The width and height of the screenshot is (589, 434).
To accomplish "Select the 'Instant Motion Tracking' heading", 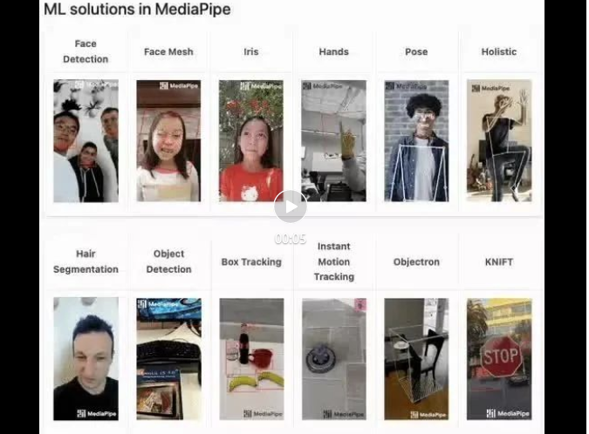I will [x=334, y=261].
